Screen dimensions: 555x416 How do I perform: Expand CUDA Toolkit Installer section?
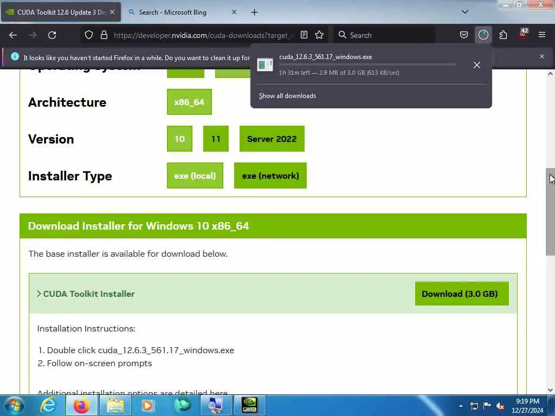85,294
